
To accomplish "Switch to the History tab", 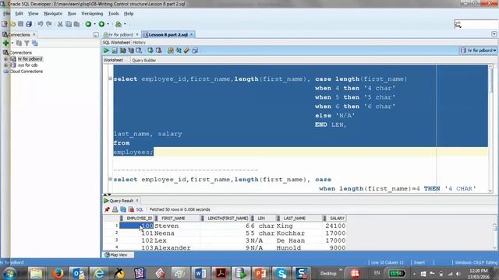I will (139, 42).
